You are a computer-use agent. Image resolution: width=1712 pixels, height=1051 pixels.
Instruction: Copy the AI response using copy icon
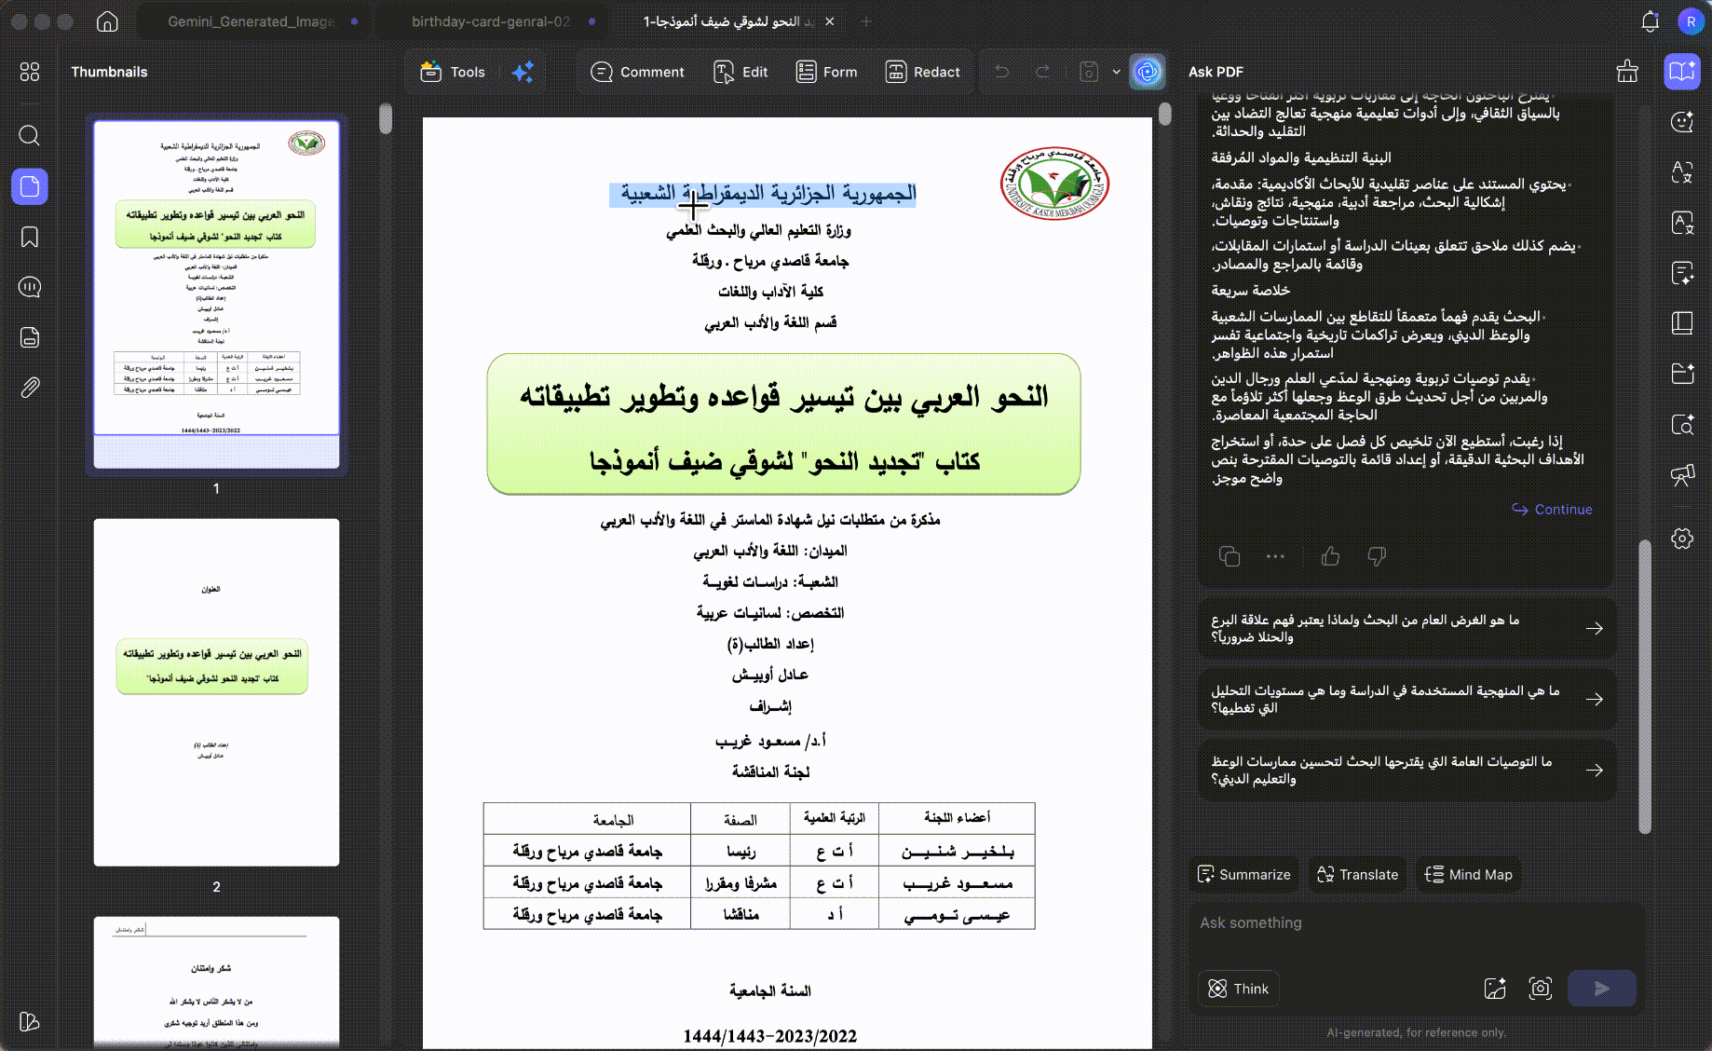coord(1230,556)
